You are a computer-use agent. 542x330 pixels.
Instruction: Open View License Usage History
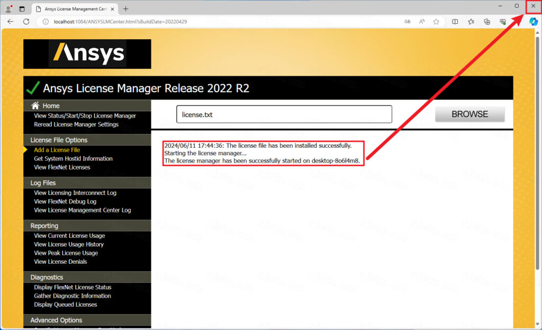pos(69,244)
